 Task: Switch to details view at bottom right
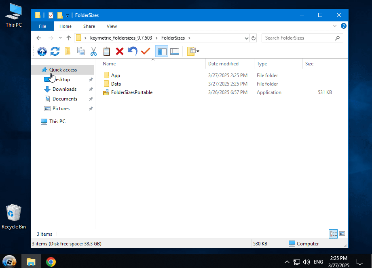[333, 234]
